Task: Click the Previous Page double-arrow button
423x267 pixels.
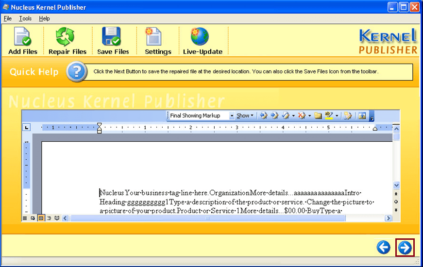Action: pyautogui.click(x=396, y=194)
